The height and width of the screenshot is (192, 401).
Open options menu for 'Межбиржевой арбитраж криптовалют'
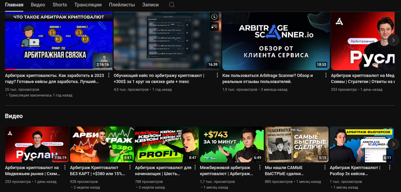[x=260, y=167]
